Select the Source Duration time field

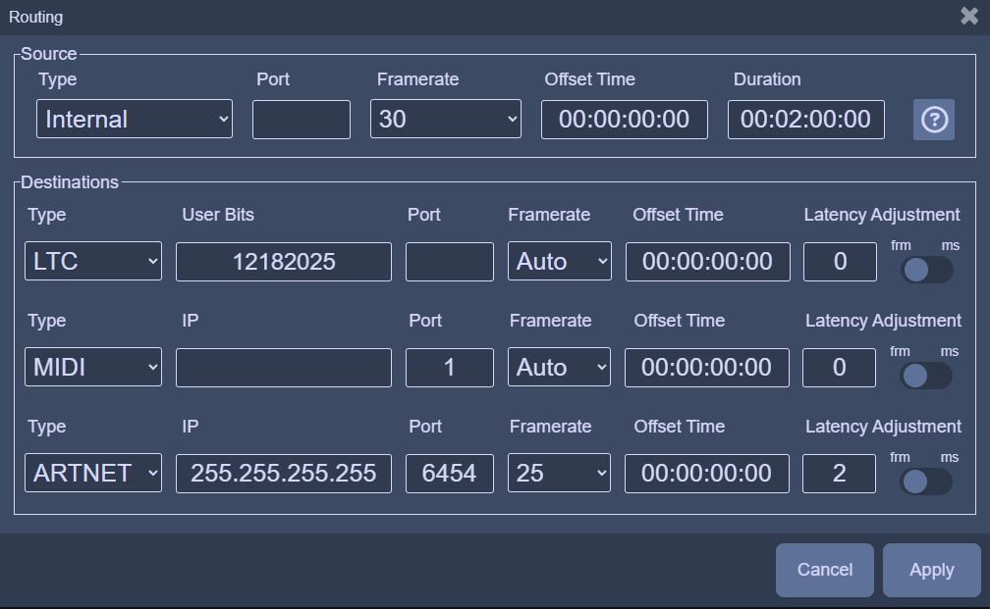pyautogui.click(x=805, y=120)
